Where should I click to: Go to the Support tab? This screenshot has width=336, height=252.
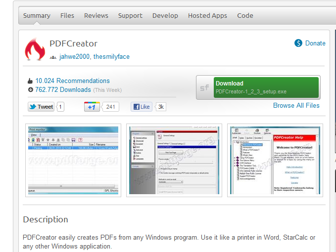click(x=130, y=16)
